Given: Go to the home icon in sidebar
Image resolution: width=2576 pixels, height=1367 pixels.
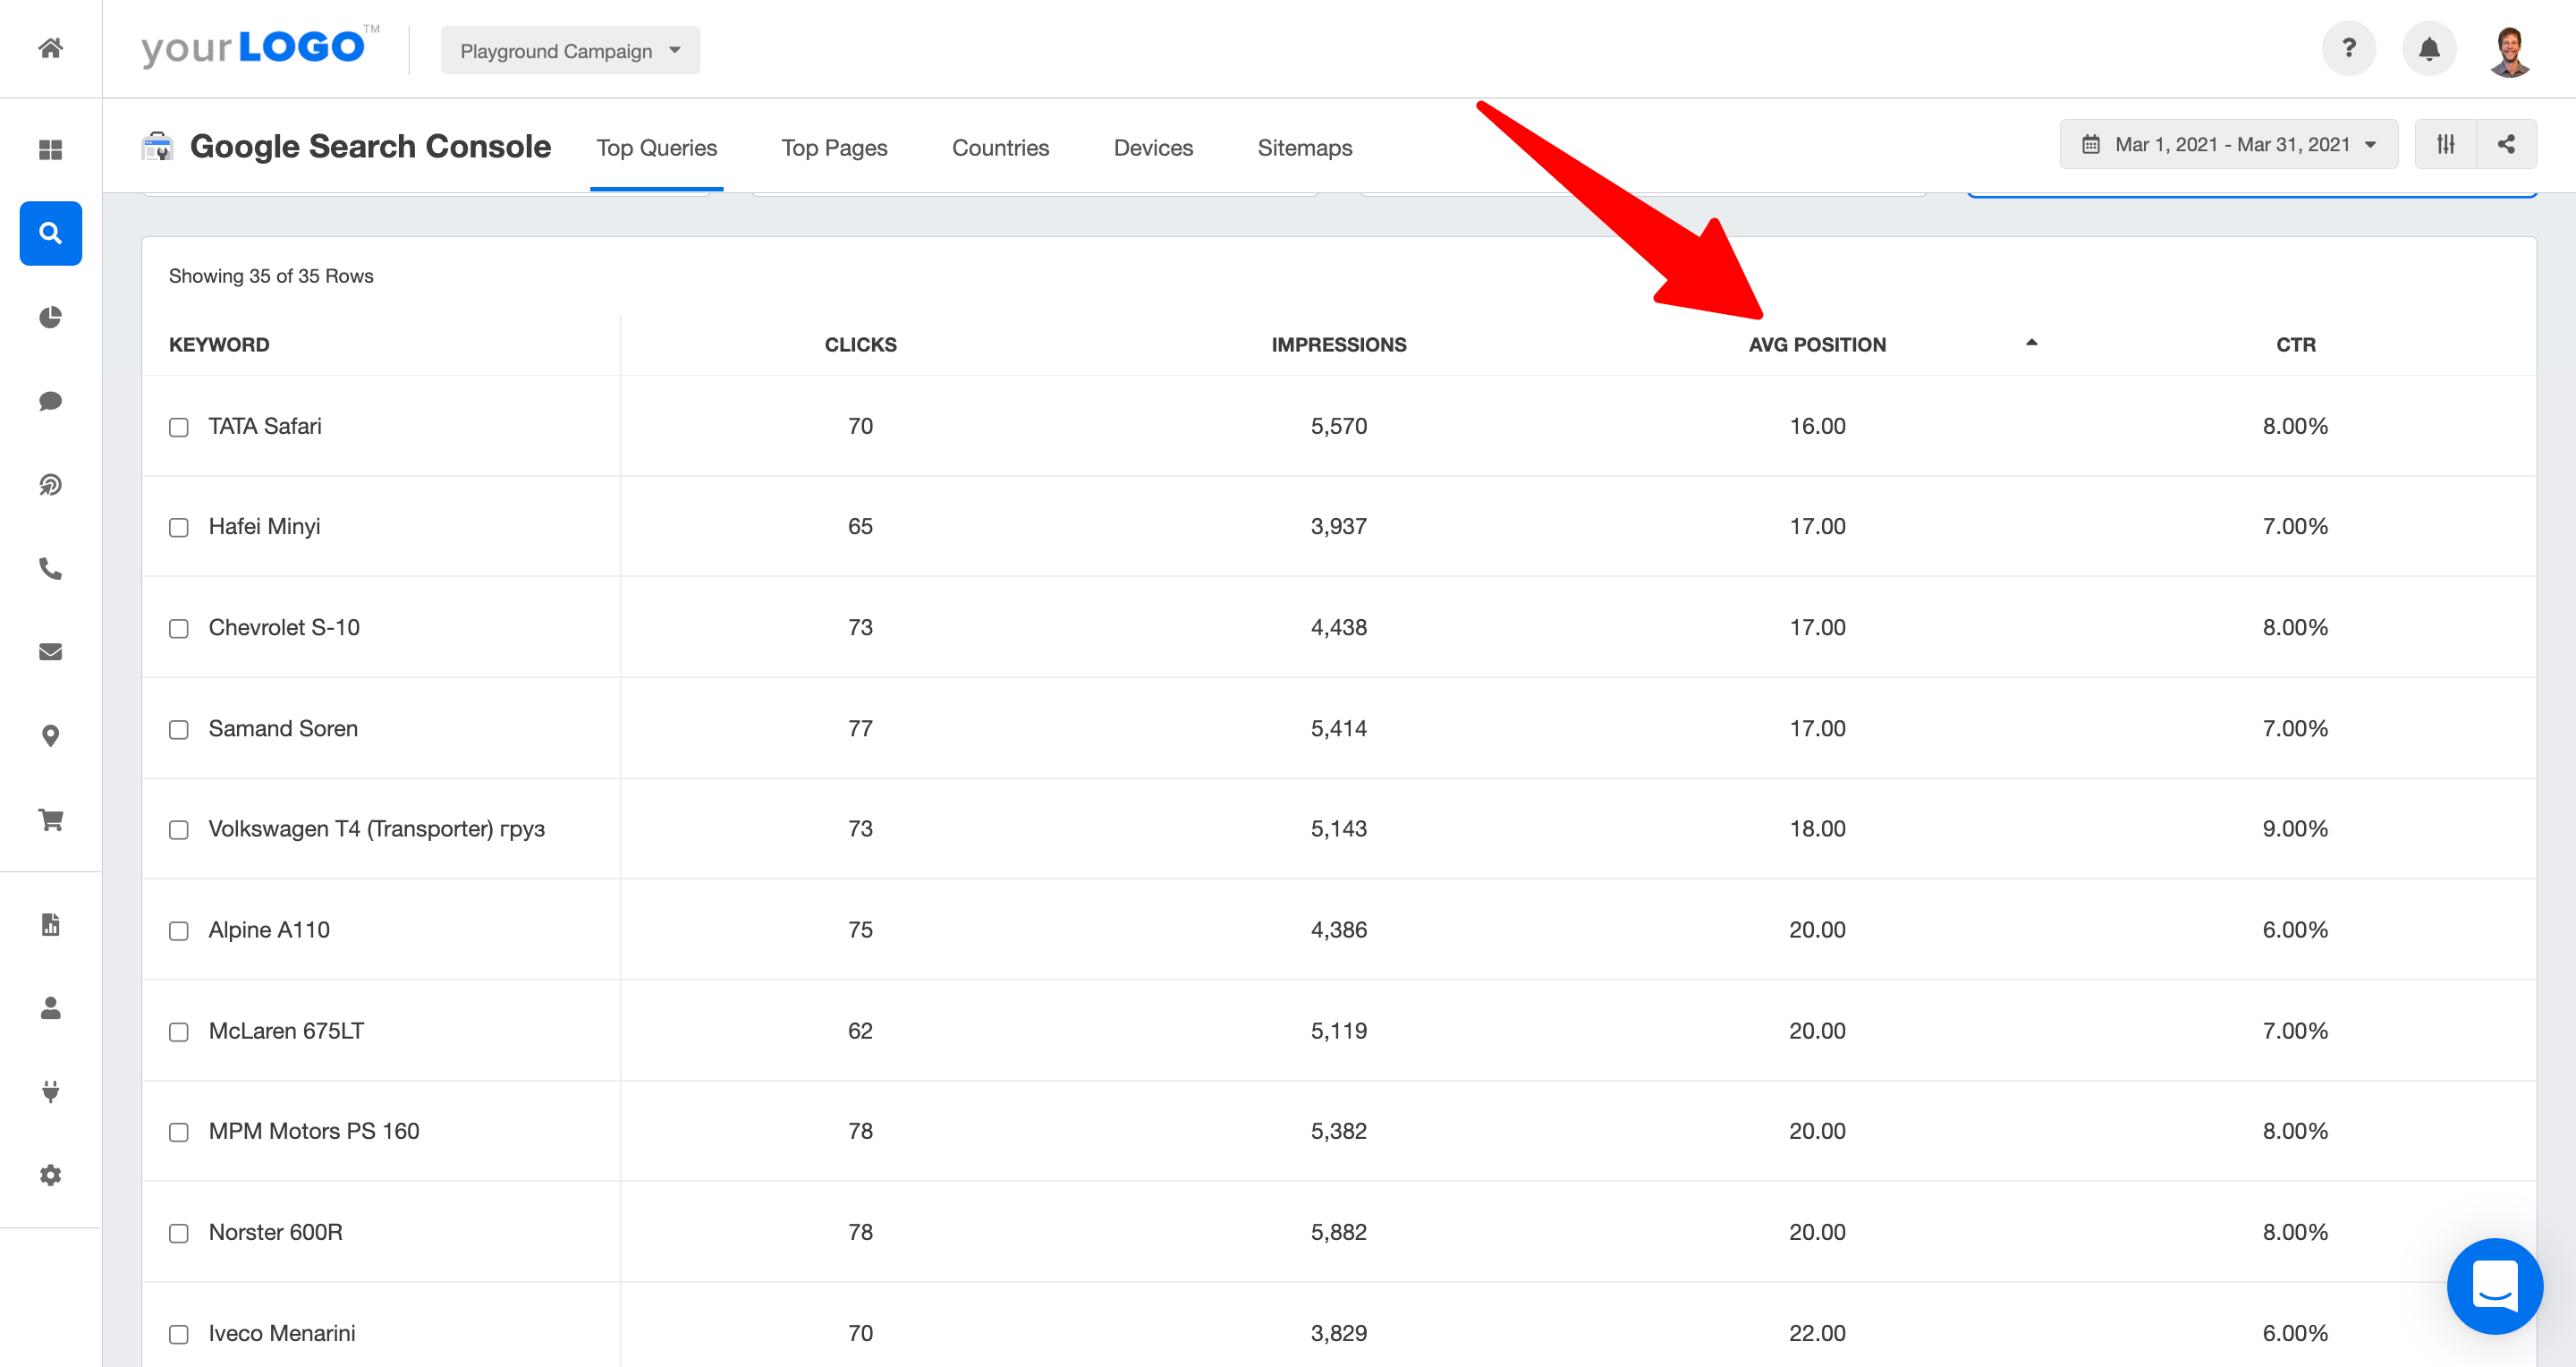Looking at the screenshot, I should [51, 48].
